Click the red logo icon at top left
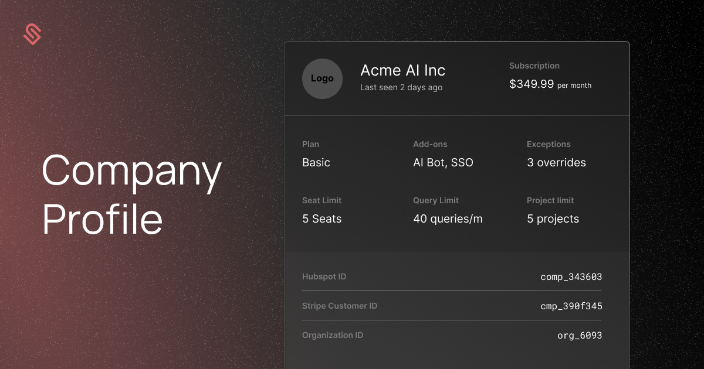Screen dimensions: 704x369 [x=32, y=35]
